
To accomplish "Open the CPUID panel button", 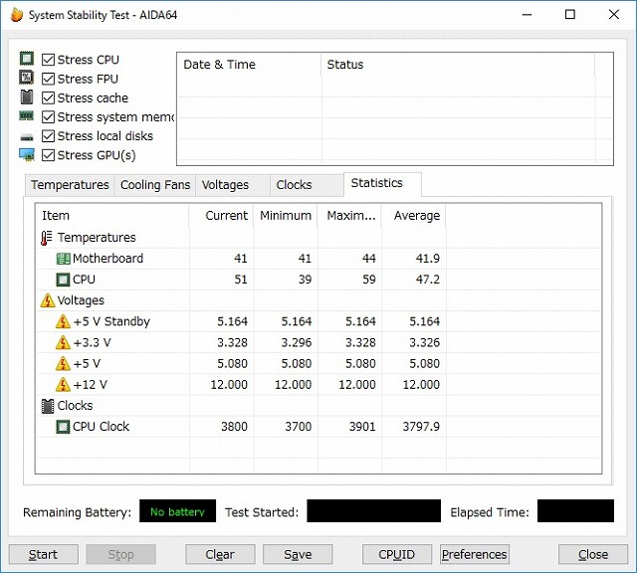I will click(x=397, y=554).
